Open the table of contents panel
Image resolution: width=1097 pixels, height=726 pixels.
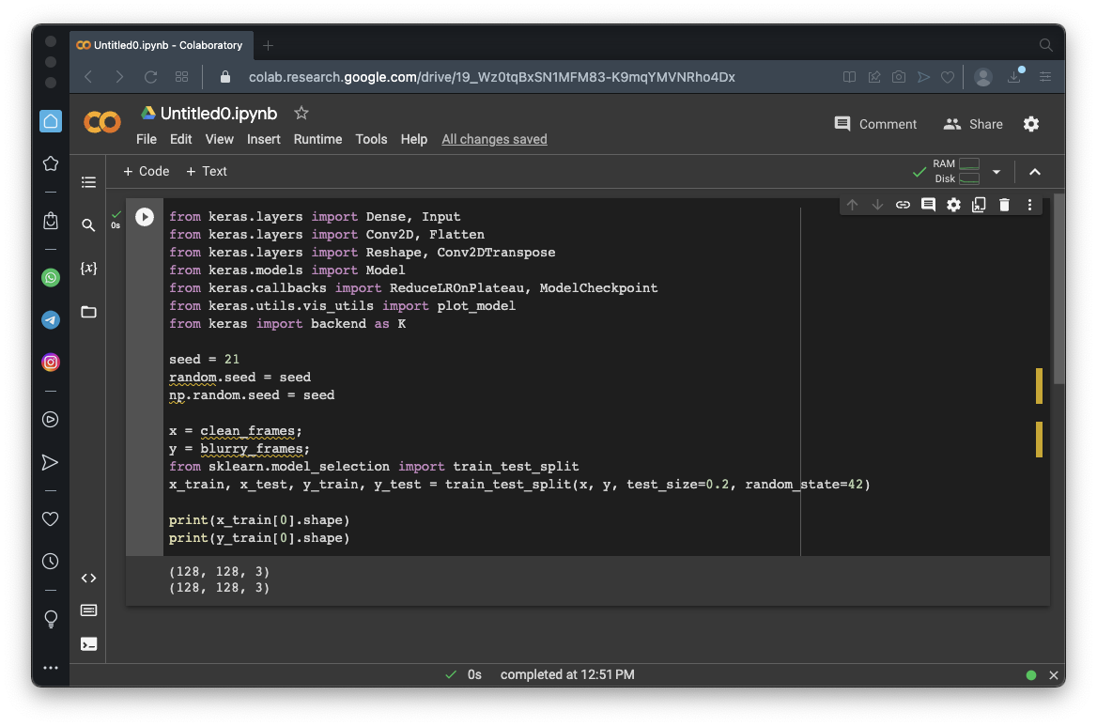tap(88, 182)
